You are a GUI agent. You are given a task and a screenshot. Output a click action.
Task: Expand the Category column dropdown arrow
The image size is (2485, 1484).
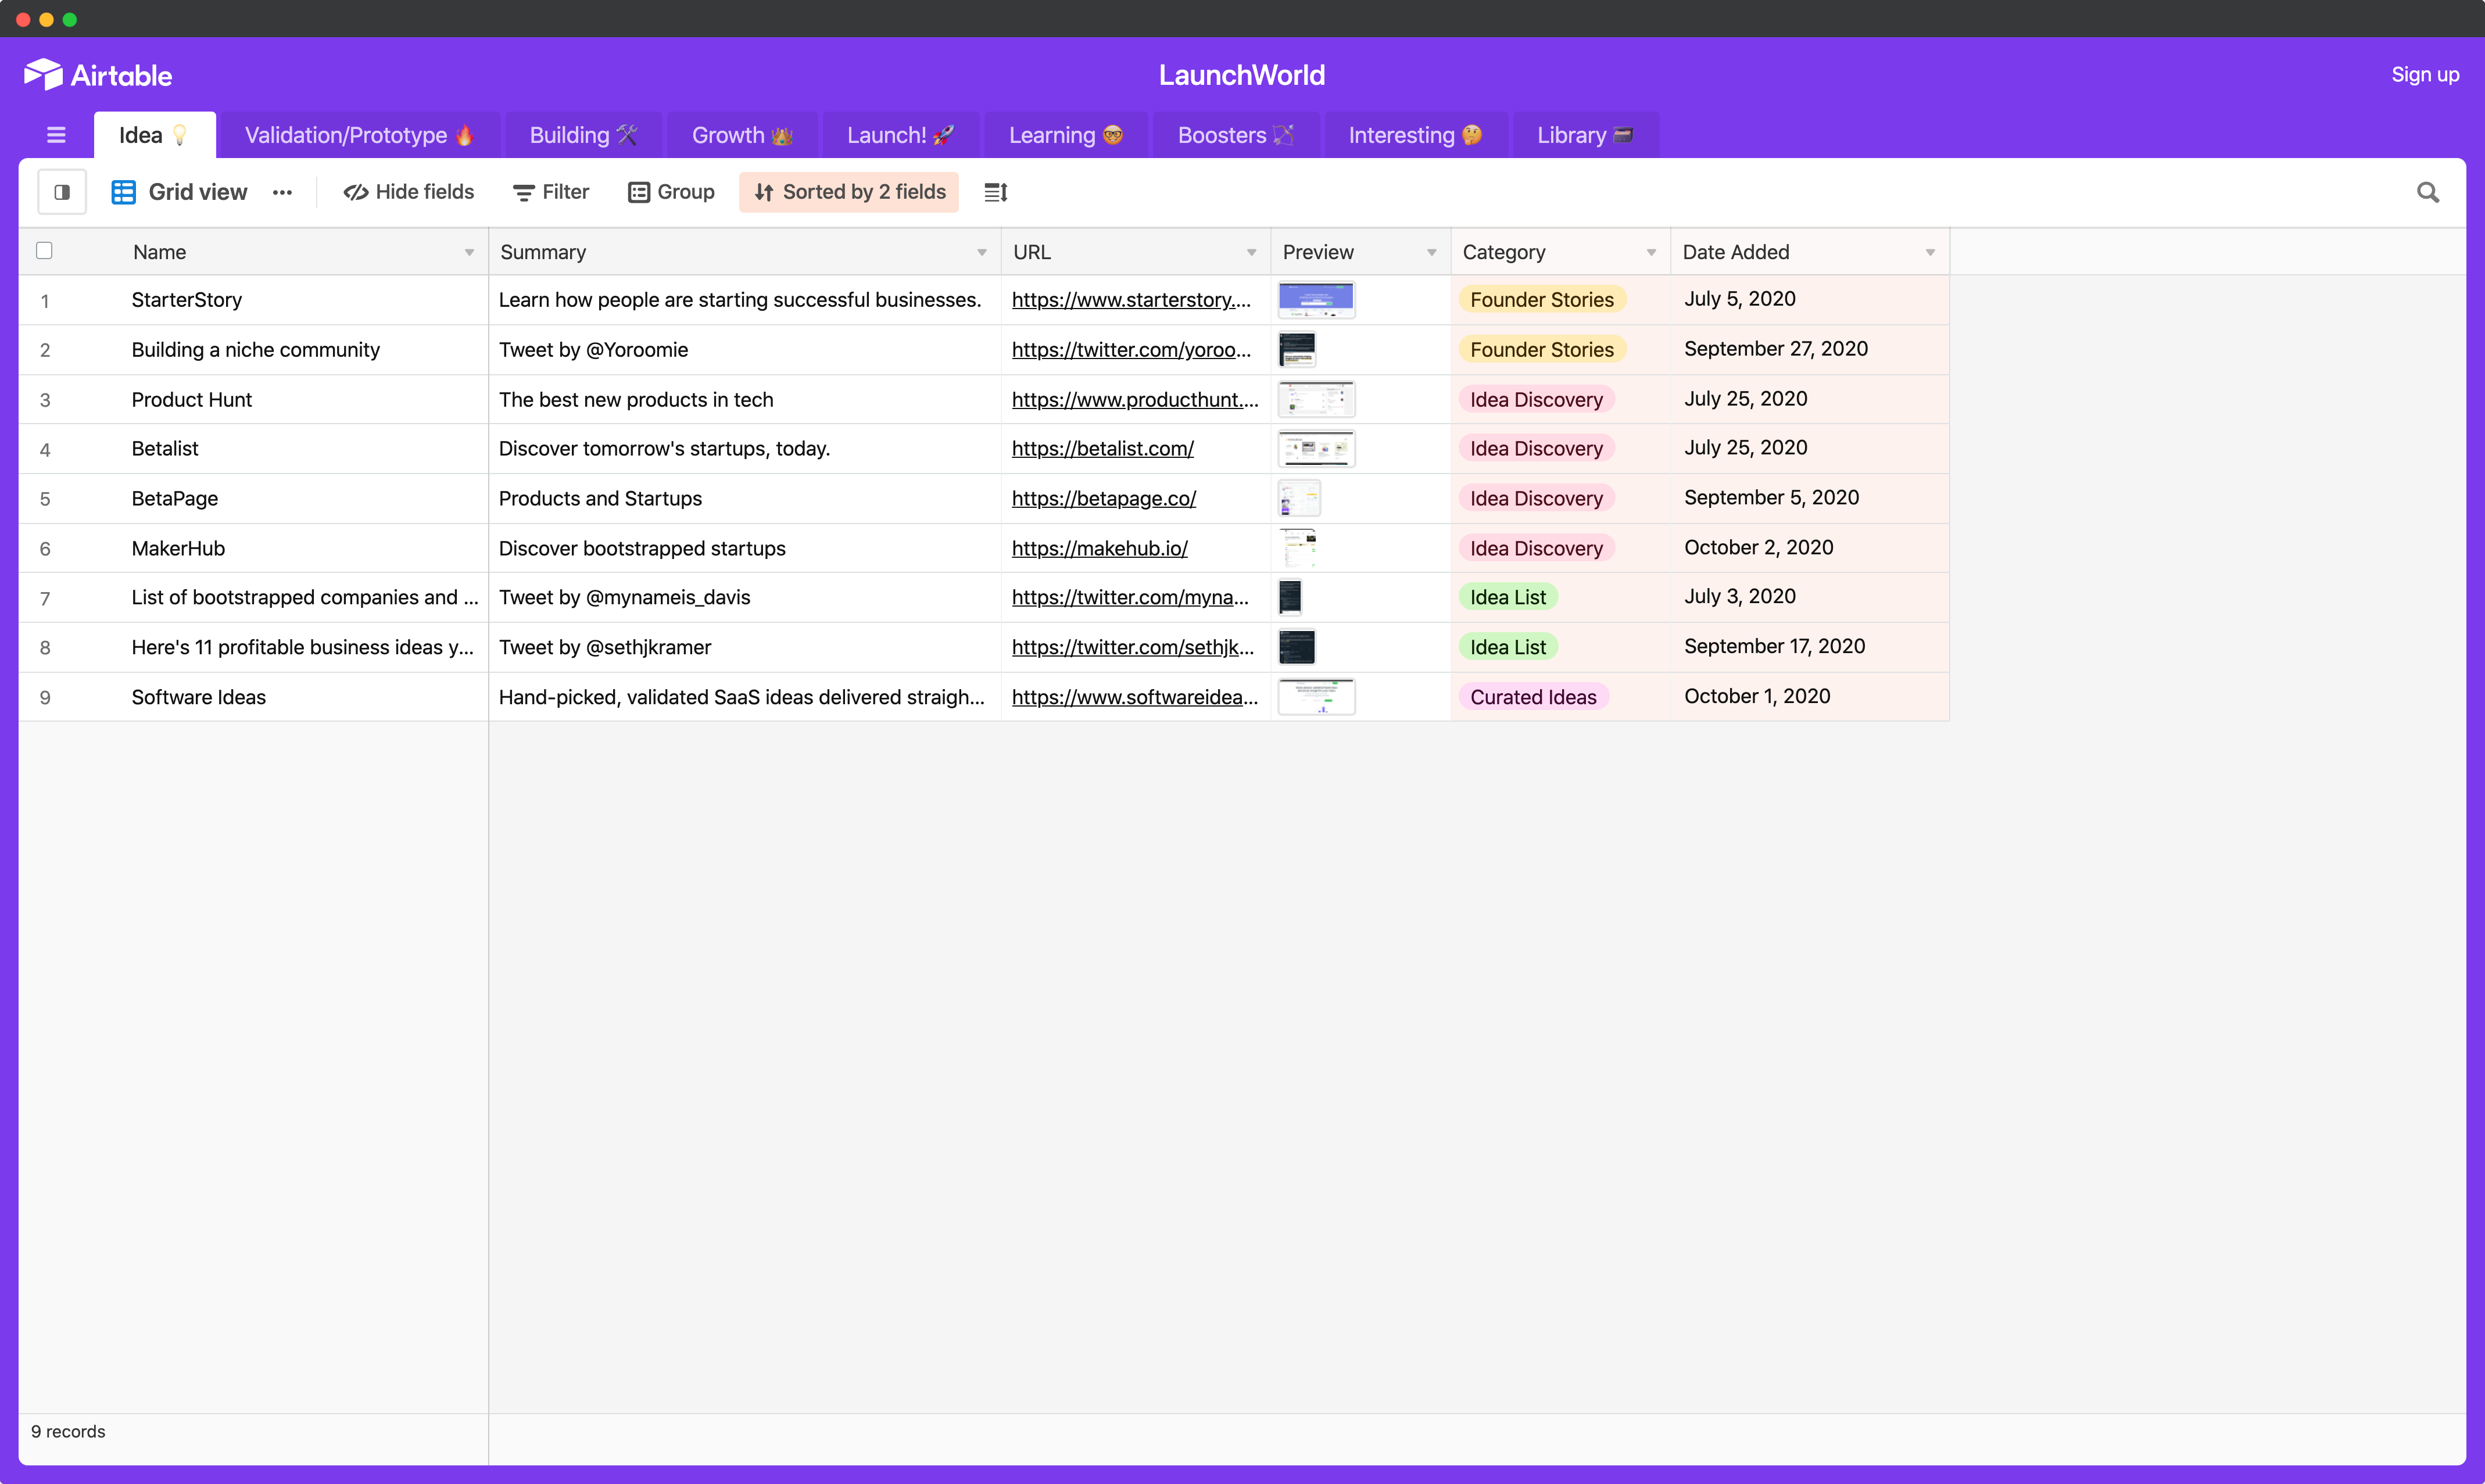pyautogui.click(x=1651, y=252)
